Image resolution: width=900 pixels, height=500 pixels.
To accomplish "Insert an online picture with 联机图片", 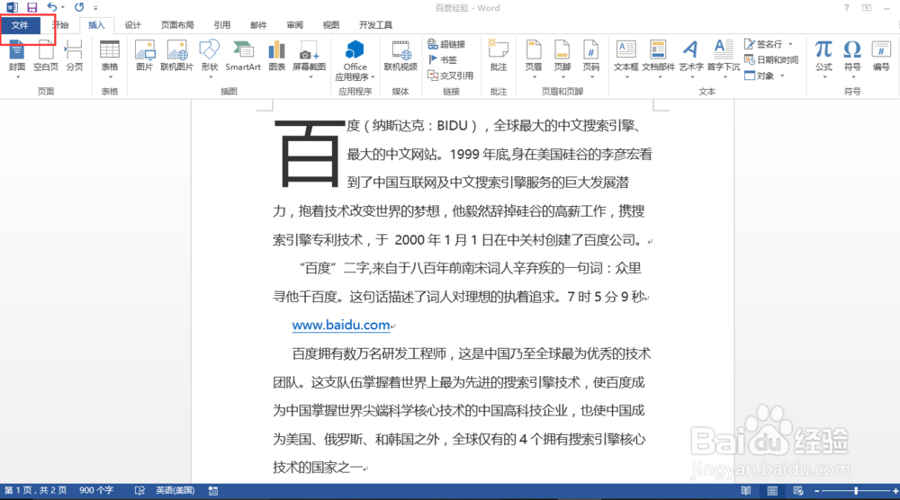I will coord(176,56).
